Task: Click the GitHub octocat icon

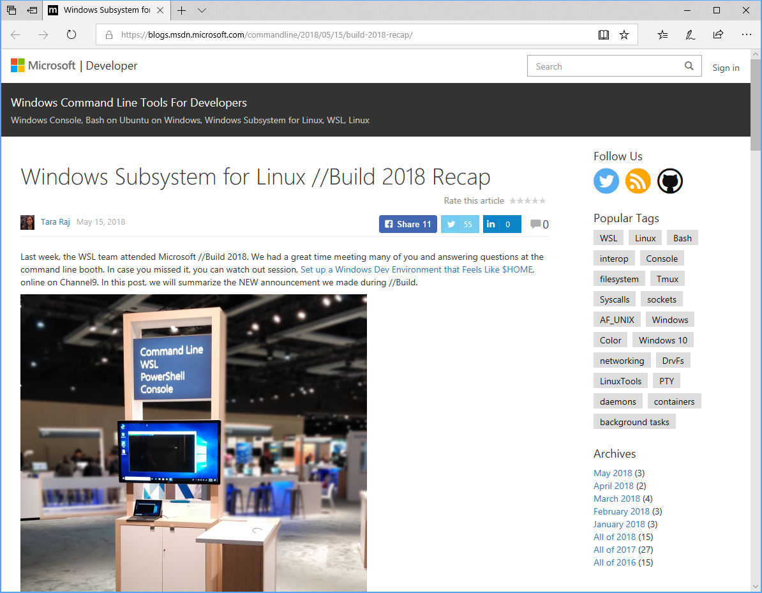Action: [x=669, y=181]
